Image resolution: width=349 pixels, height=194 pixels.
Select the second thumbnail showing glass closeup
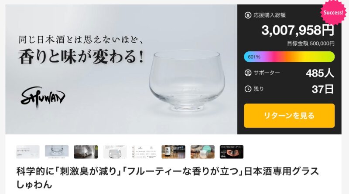(x=57, y=152)
